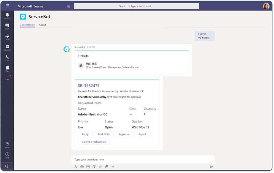Image resolution: width=274 pixels, height=173 pixels.
Task: Click the 'Type your questions here' box
Action: (x=143, y=160)
